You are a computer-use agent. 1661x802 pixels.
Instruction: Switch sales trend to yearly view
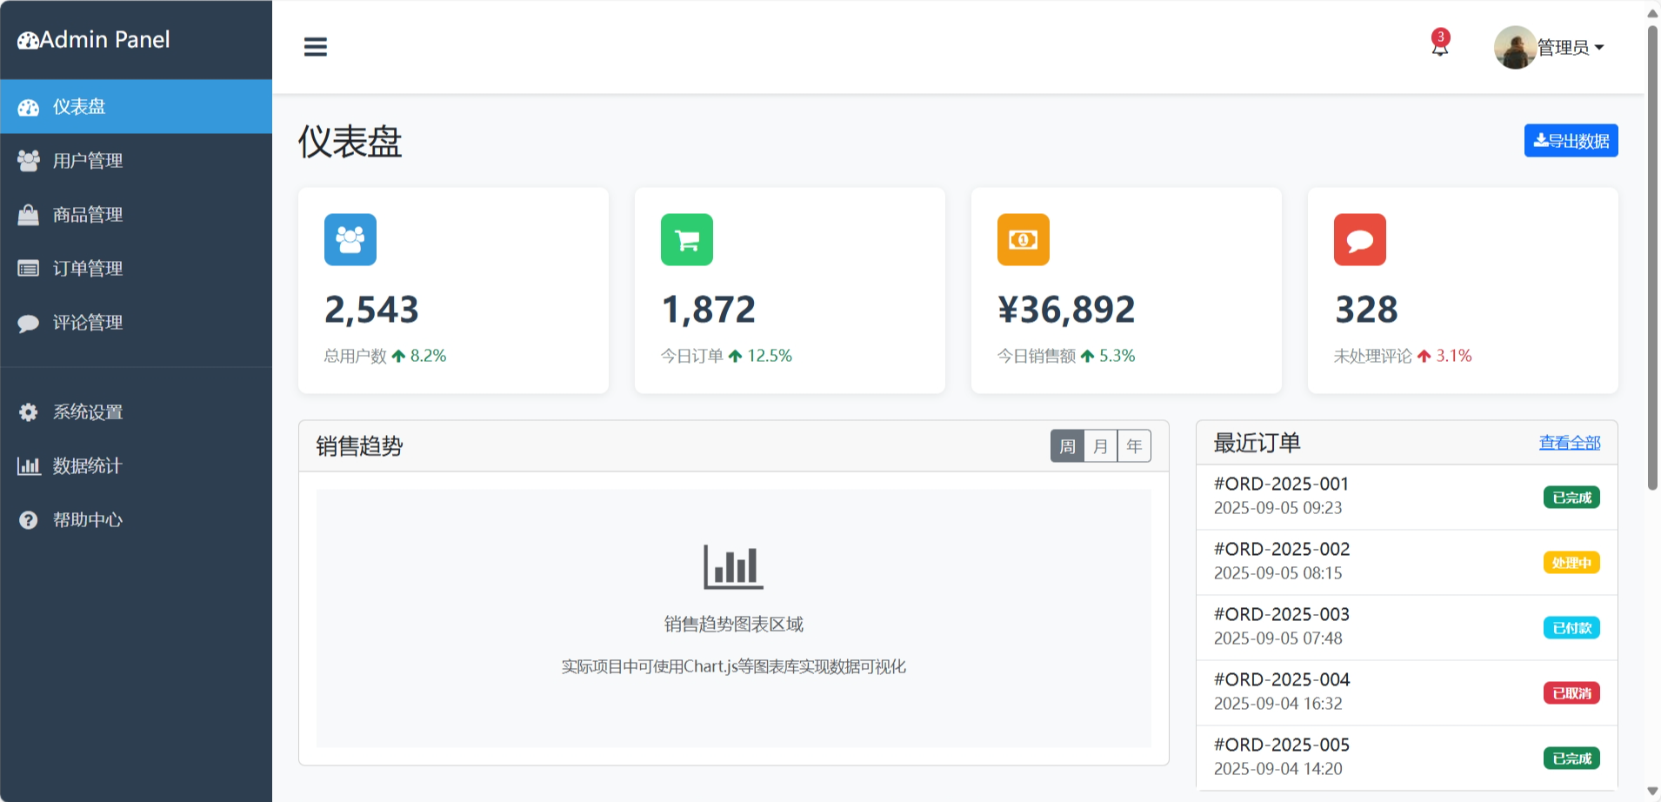pyautogui.click(x=1134, y=446)
